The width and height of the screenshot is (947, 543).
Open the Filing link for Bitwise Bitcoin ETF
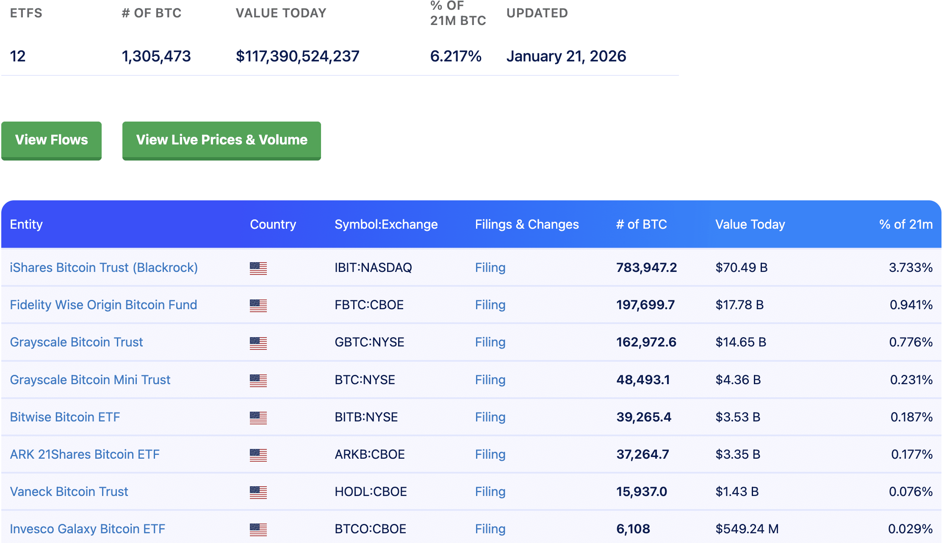[x=490, y=417]
